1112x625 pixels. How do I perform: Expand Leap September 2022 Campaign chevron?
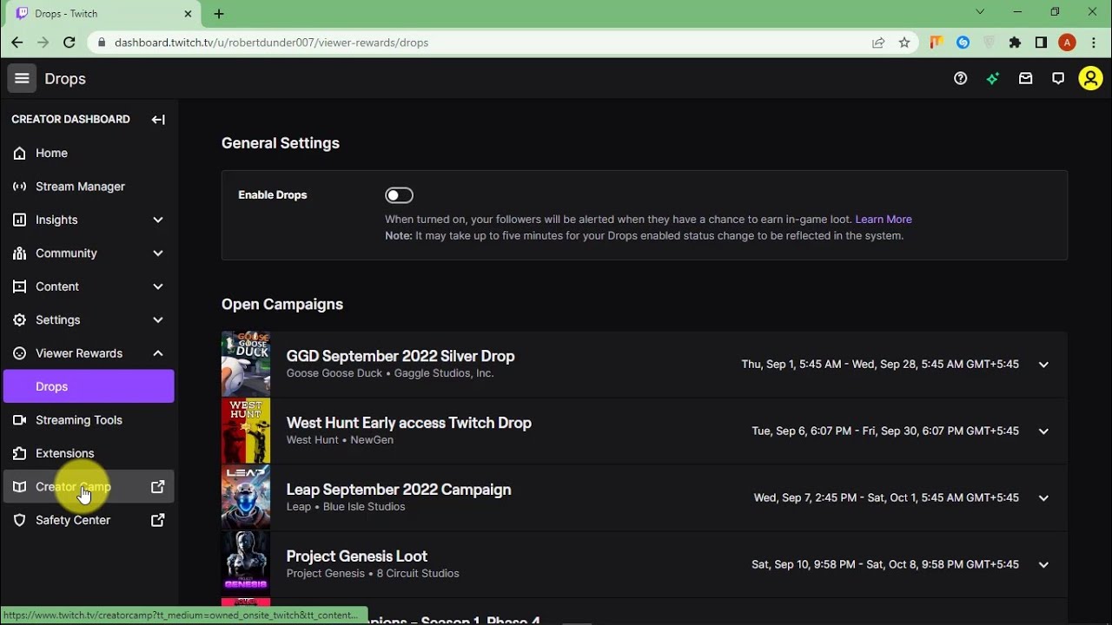click(1043, 498)
